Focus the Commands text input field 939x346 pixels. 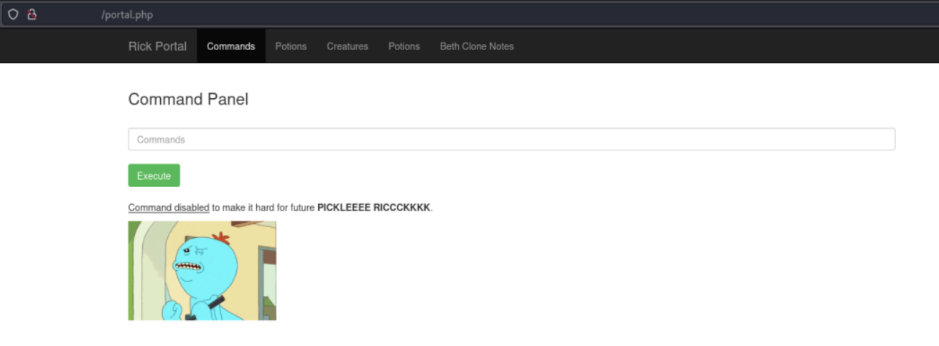pyautogui.click(x=511, y=140)
